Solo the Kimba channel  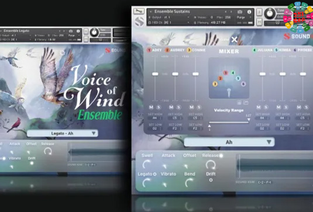[x=286, y=107]
